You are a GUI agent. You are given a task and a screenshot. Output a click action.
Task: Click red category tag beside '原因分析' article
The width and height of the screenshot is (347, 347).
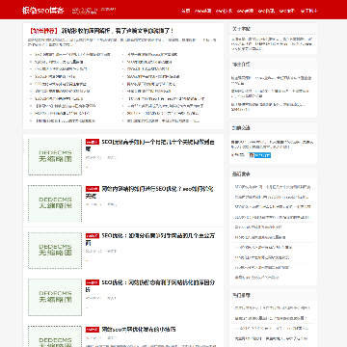[93, 282]
